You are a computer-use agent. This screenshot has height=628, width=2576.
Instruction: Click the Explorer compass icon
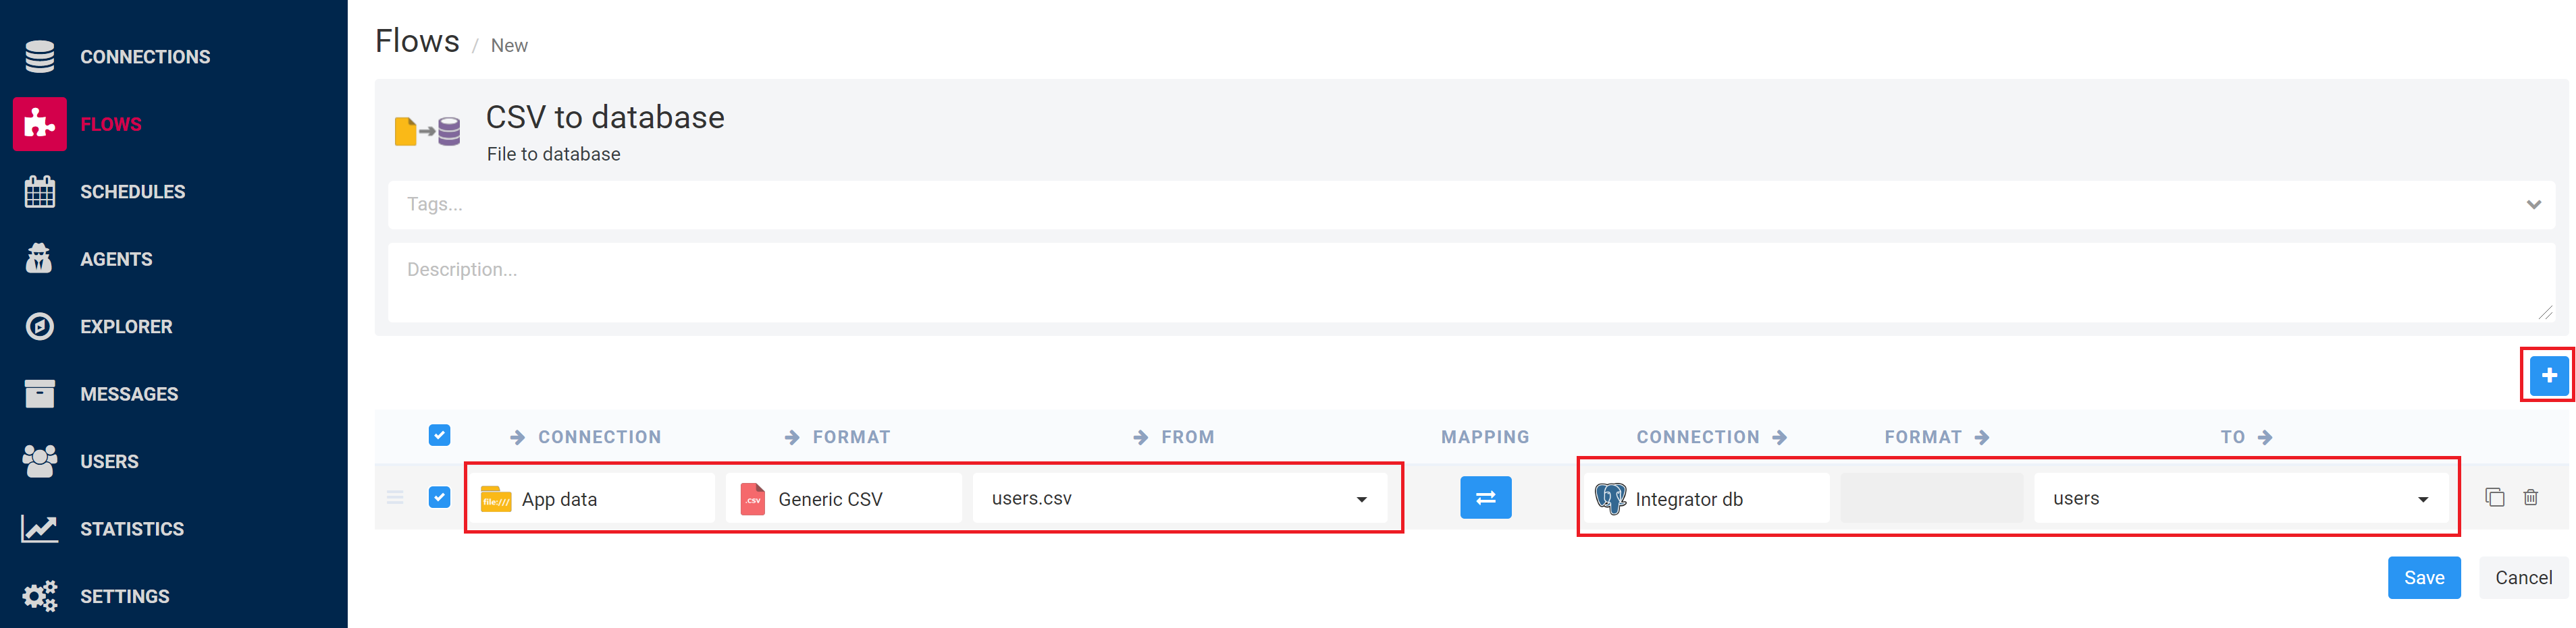[40, 326]
